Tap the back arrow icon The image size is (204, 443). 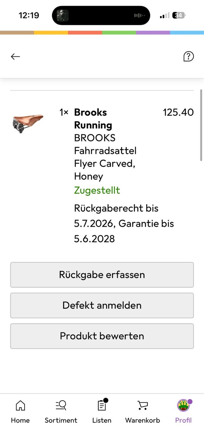click(x=15, y=56)
